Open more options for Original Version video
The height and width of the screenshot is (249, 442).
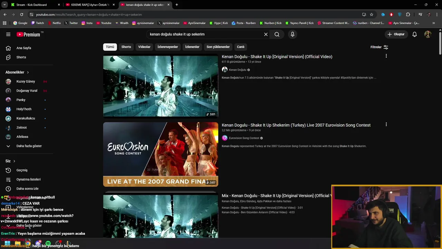[x=386, y=56]
